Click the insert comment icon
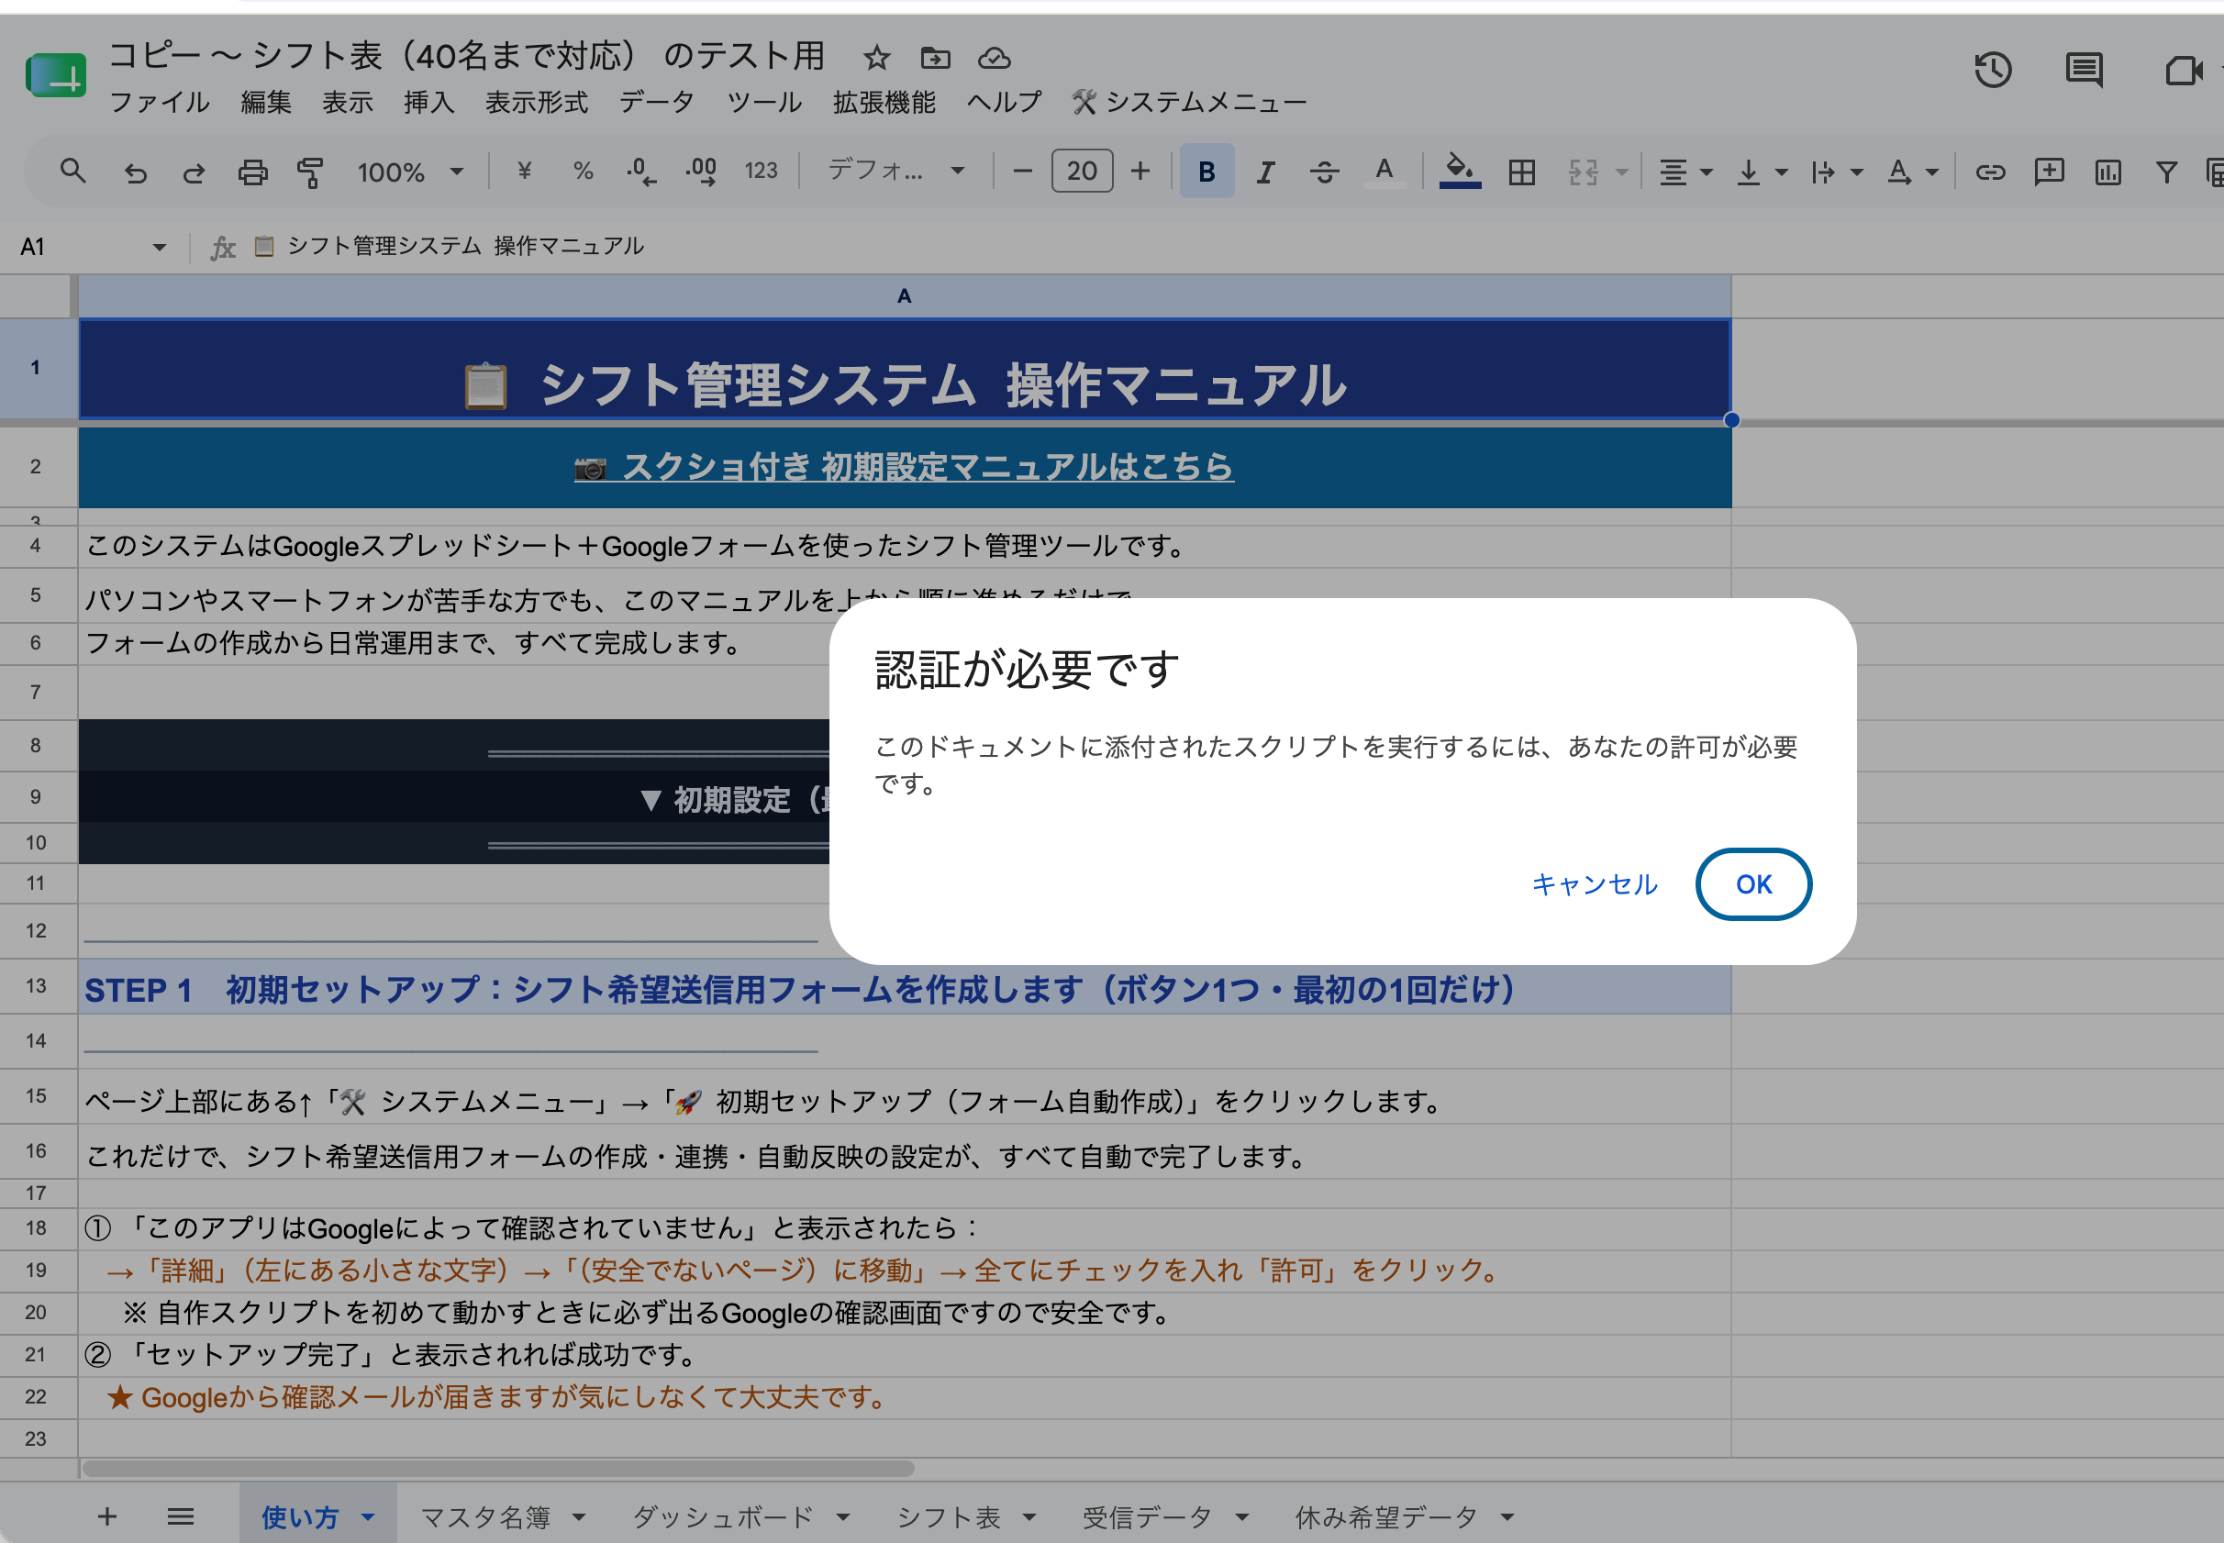Screen dimensions: 2224x1543 click(2049, 172)
